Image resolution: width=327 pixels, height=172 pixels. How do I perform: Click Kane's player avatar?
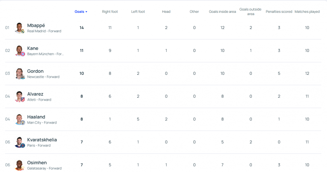[19, 51]
